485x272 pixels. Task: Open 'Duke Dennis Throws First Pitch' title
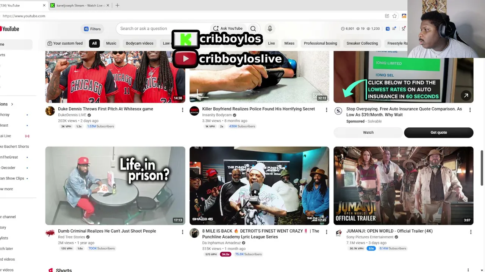coord(105,109)
